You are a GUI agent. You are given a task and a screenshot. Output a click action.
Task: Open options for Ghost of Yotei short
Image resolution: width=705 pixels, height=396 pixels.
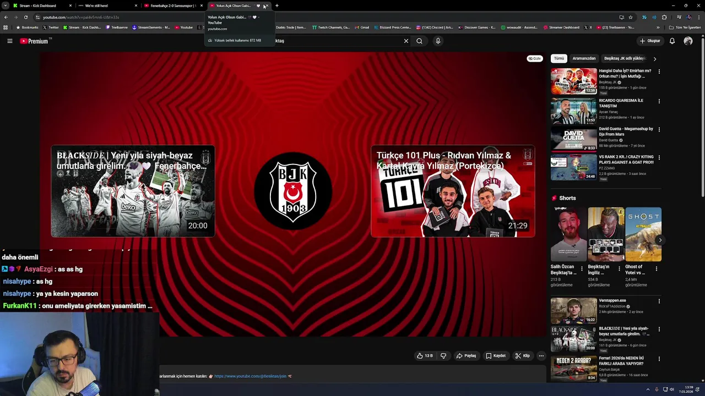(x=656, y=269)
